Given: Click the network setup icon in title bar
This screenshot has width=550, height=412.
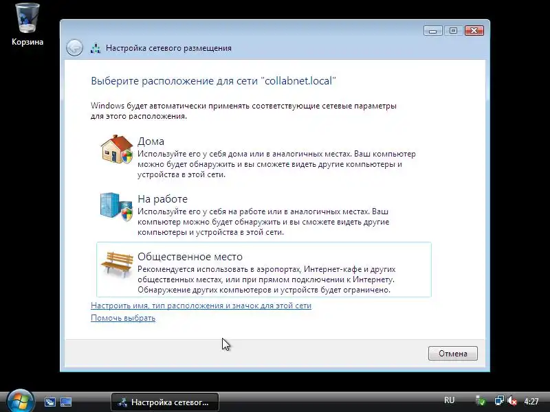Looking at the screenshot, I should tap(96, 48).
